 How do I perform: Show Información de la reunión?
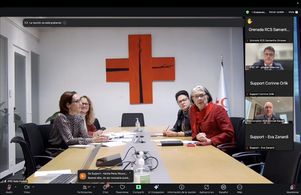(x=182, y=189)
